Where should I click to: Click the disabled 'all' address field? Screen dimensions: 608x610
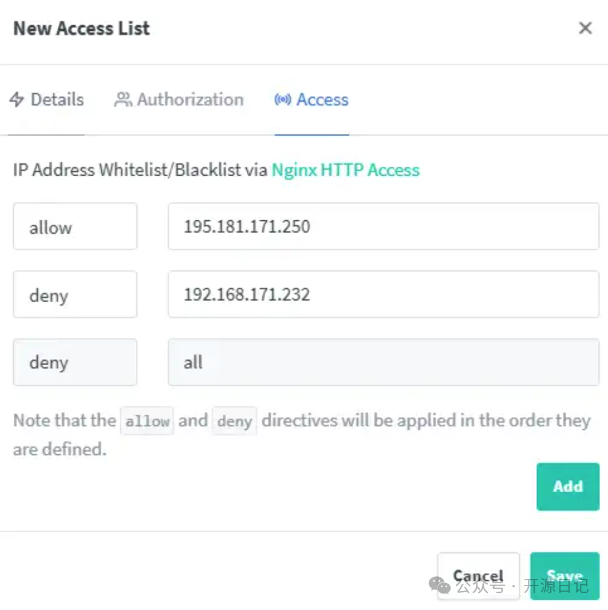click(383, 362)
